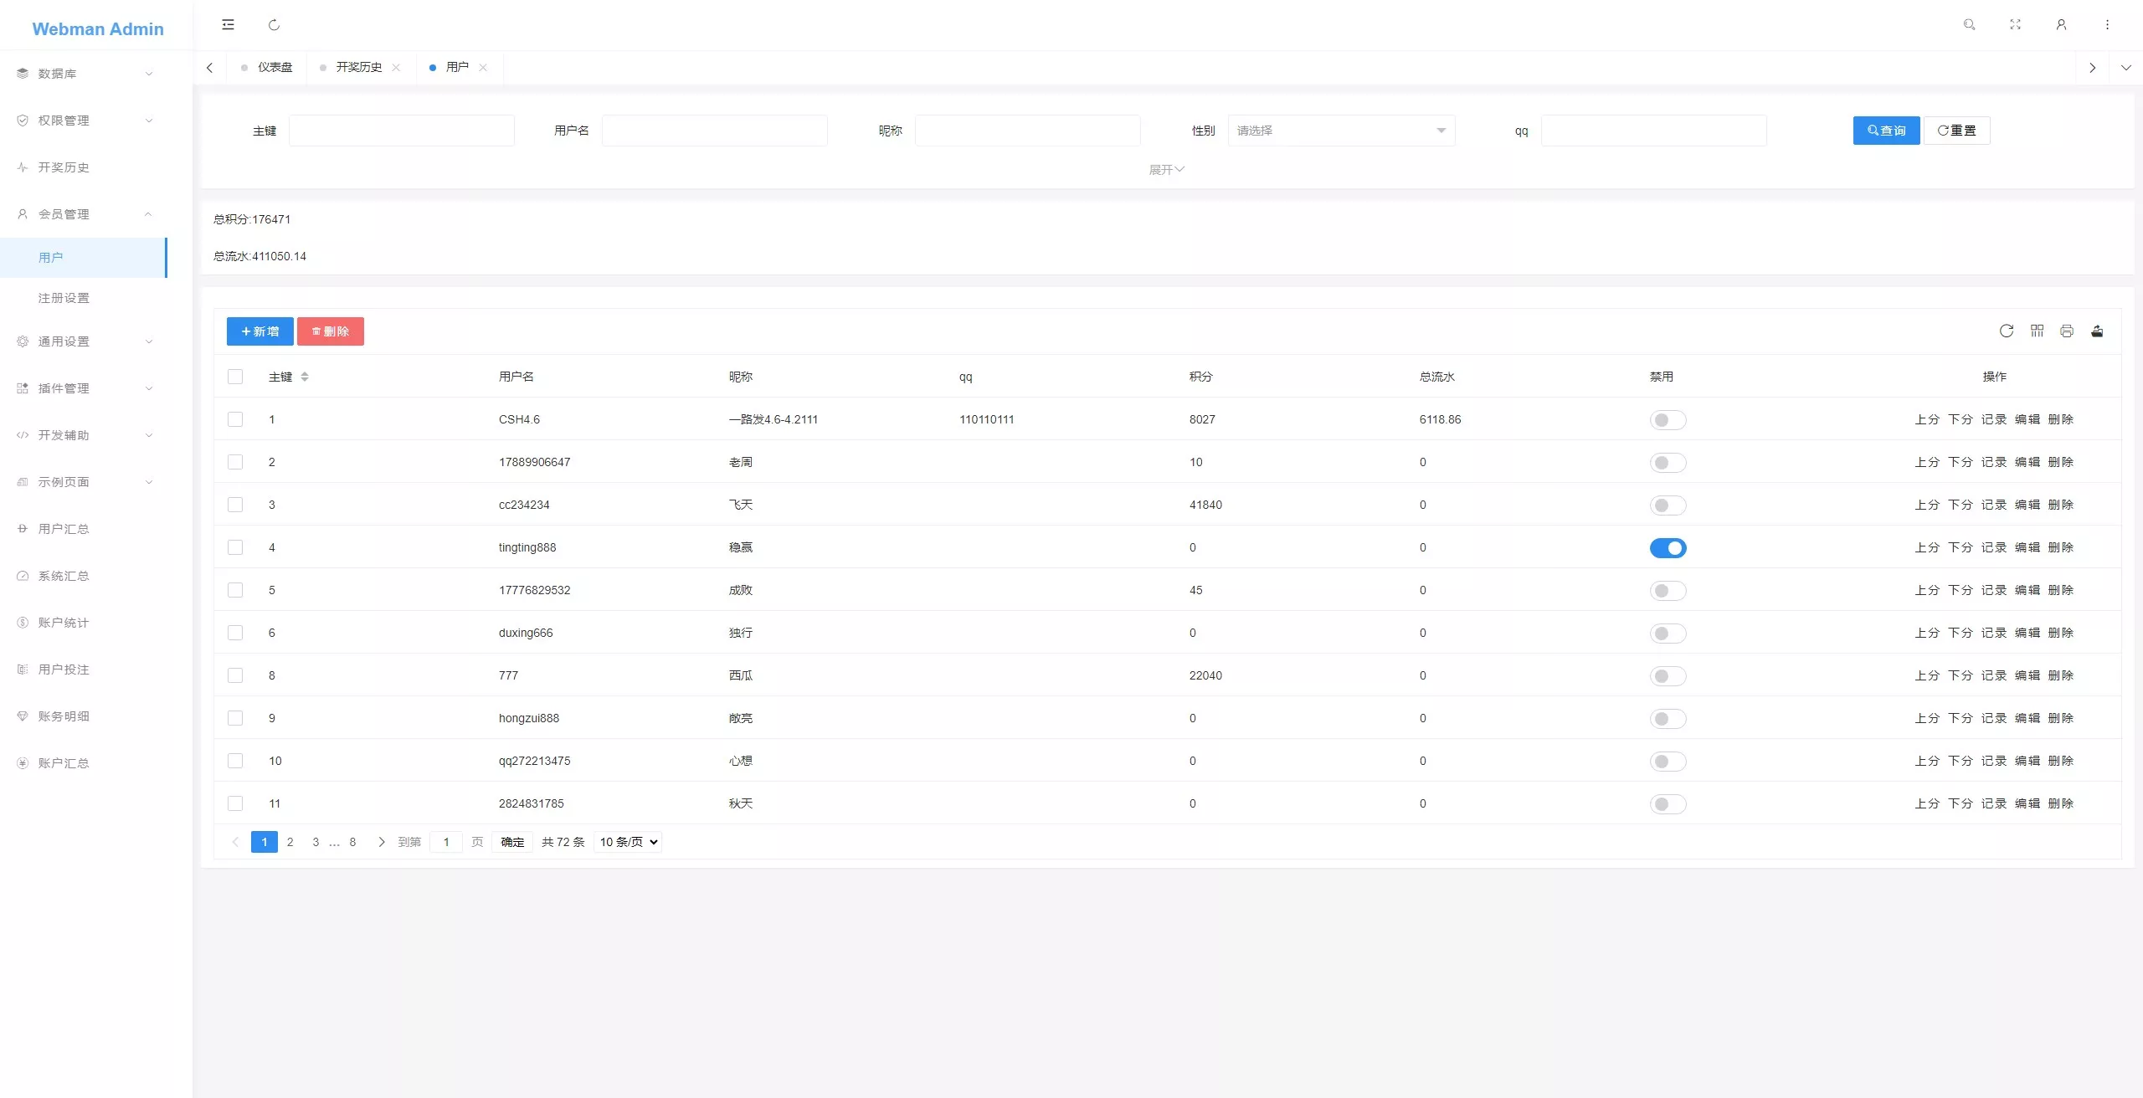This screenshot has height=1098, width=2143.
Task: Toggle ban switch for user CSH4.6
Action: (1668, 420)
